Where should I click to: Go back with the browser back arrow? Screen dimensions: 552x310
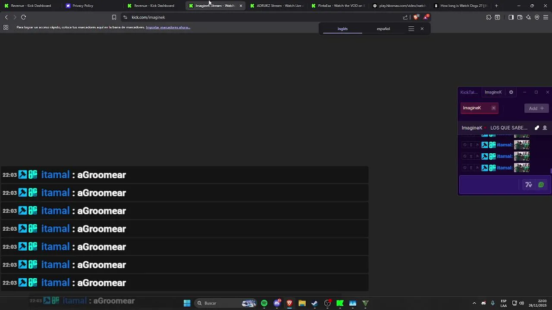6,17
